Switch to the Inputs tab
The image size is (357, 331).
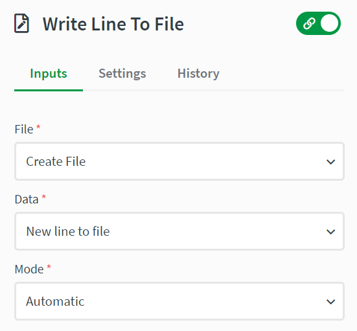[49, 74]
